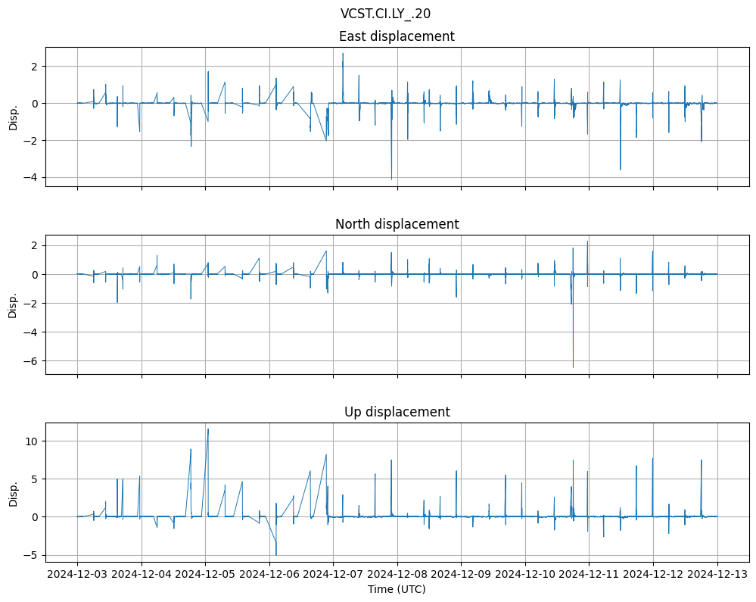
Task: Pick the 2024-12-05 date tick label
Action: pos(205,574)
